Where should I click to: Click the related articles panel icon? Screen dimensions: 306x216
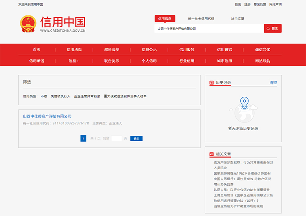(x=211, y=154)
